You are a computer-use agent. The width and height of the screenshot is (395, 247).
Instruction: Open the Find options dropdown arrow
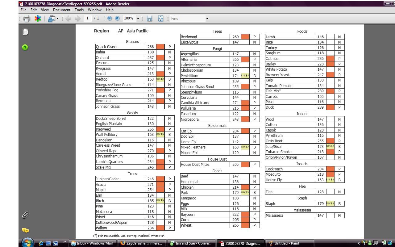[207, 19]
